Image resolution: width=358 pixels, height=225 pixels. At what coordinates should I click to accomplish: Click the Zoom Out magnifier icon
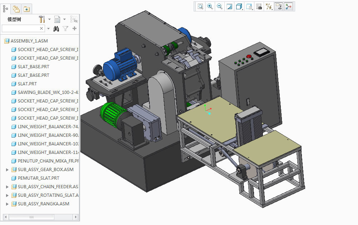(220, 6)
